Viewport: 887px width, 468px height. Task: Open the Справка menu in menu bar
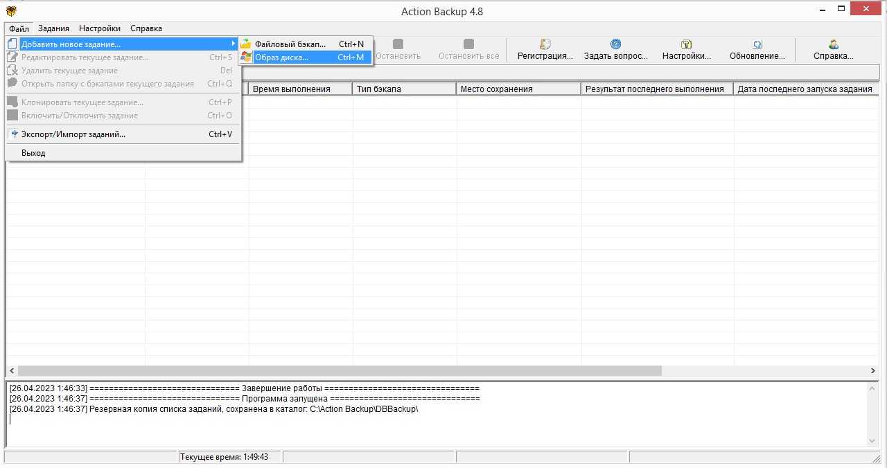(x=146, y=28)
